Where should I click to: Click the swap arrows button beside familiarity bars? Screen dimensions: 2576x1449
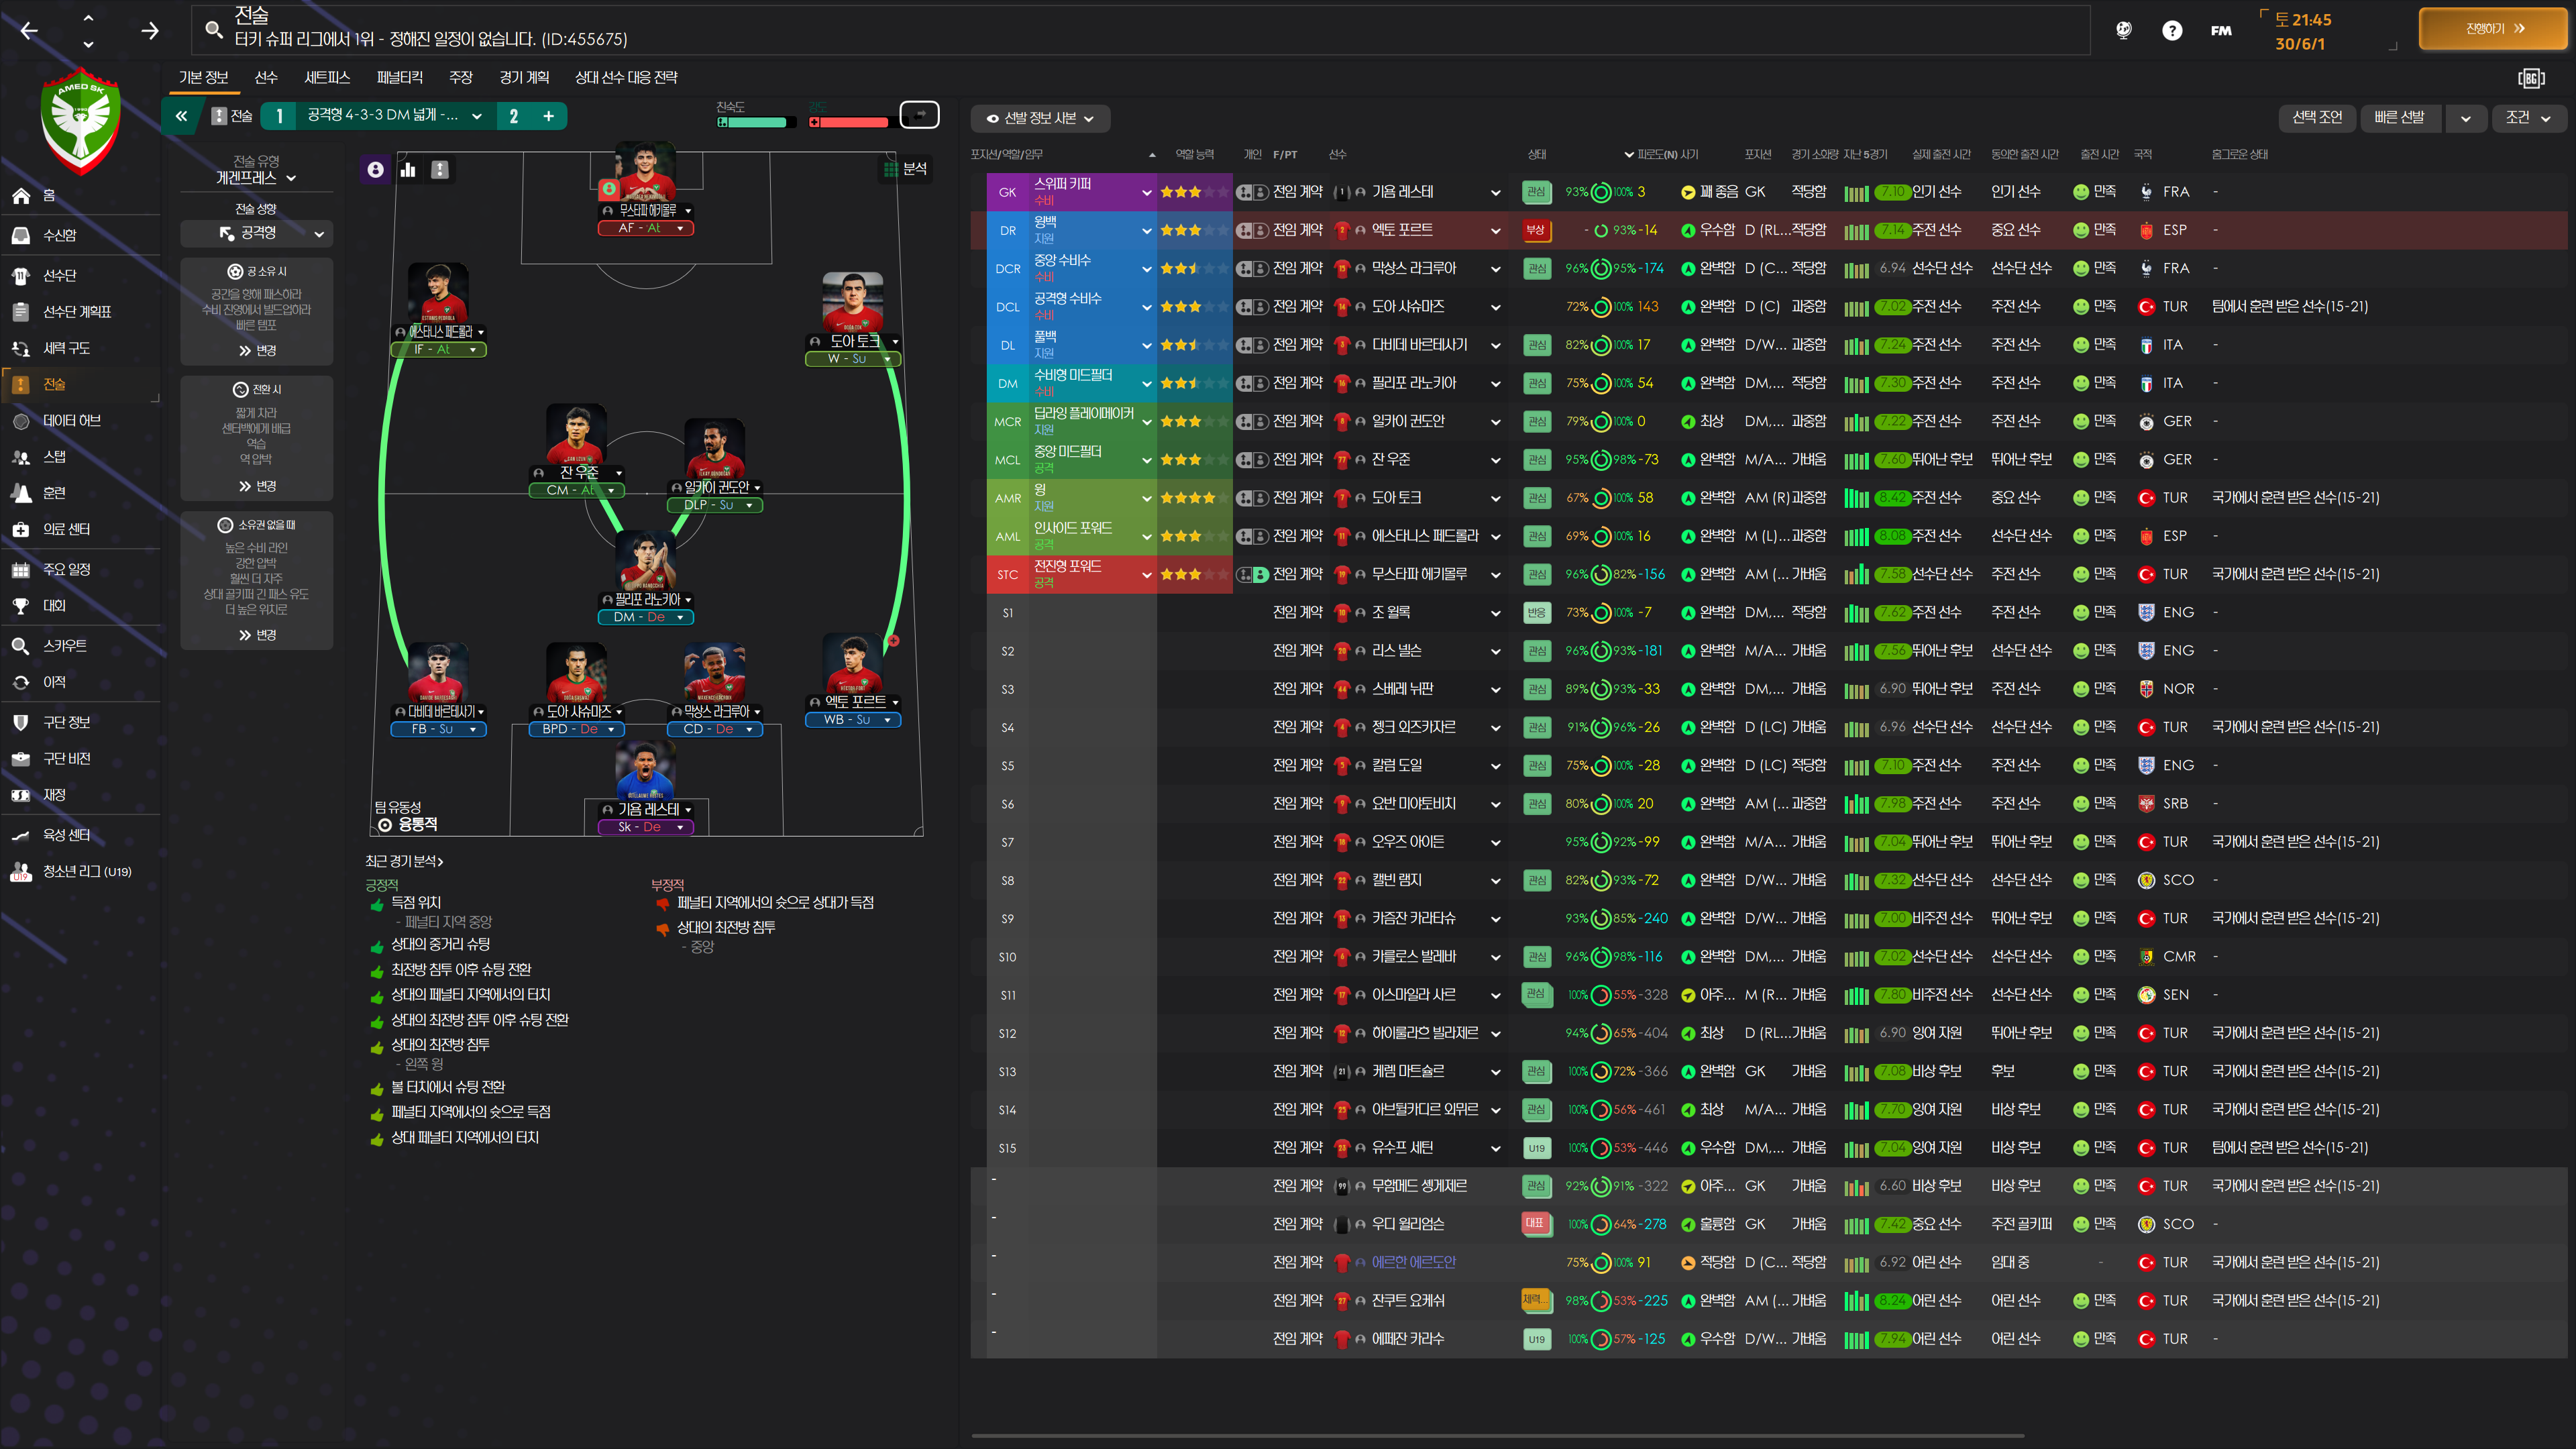click(x=919, y=115)
